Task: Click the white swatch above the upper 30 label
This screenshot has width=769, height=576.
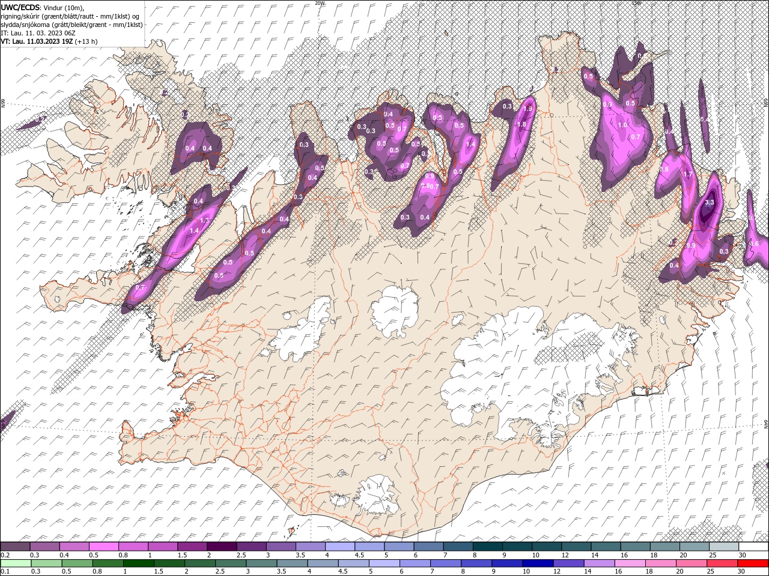Action: click(x=753, y=547)
